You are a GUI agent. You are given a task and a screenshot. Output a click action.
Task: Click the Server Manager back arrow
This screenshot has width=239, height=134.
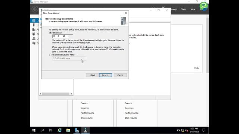click(35, 9)
